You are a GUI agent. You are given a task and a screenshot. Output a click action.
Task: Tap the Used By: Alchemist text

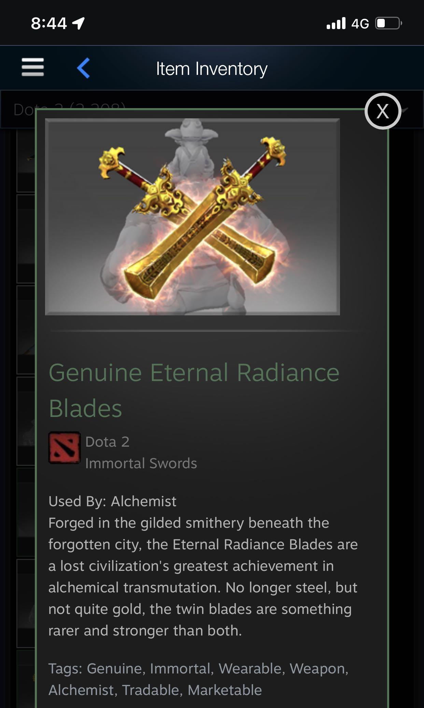point(112,501)
